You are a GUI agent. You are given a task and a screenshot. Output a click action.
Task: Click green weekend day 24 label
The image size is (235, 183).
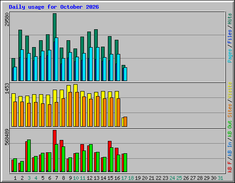click(x=172, y=178)
